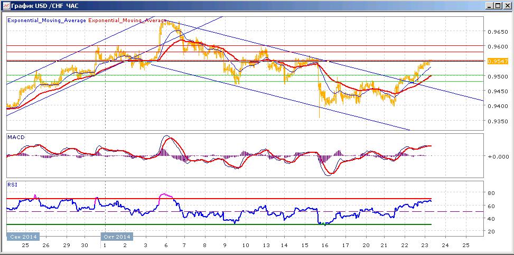Click the Сен 2014 month marker
The width and height of the screenshot is (514, 255).
coord(23,237)
